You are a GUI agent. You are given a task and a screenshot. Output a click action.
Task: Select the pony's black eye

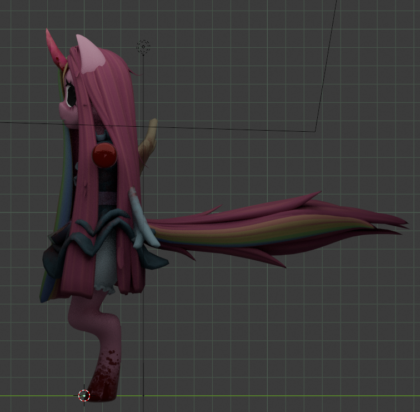[71, 97]
